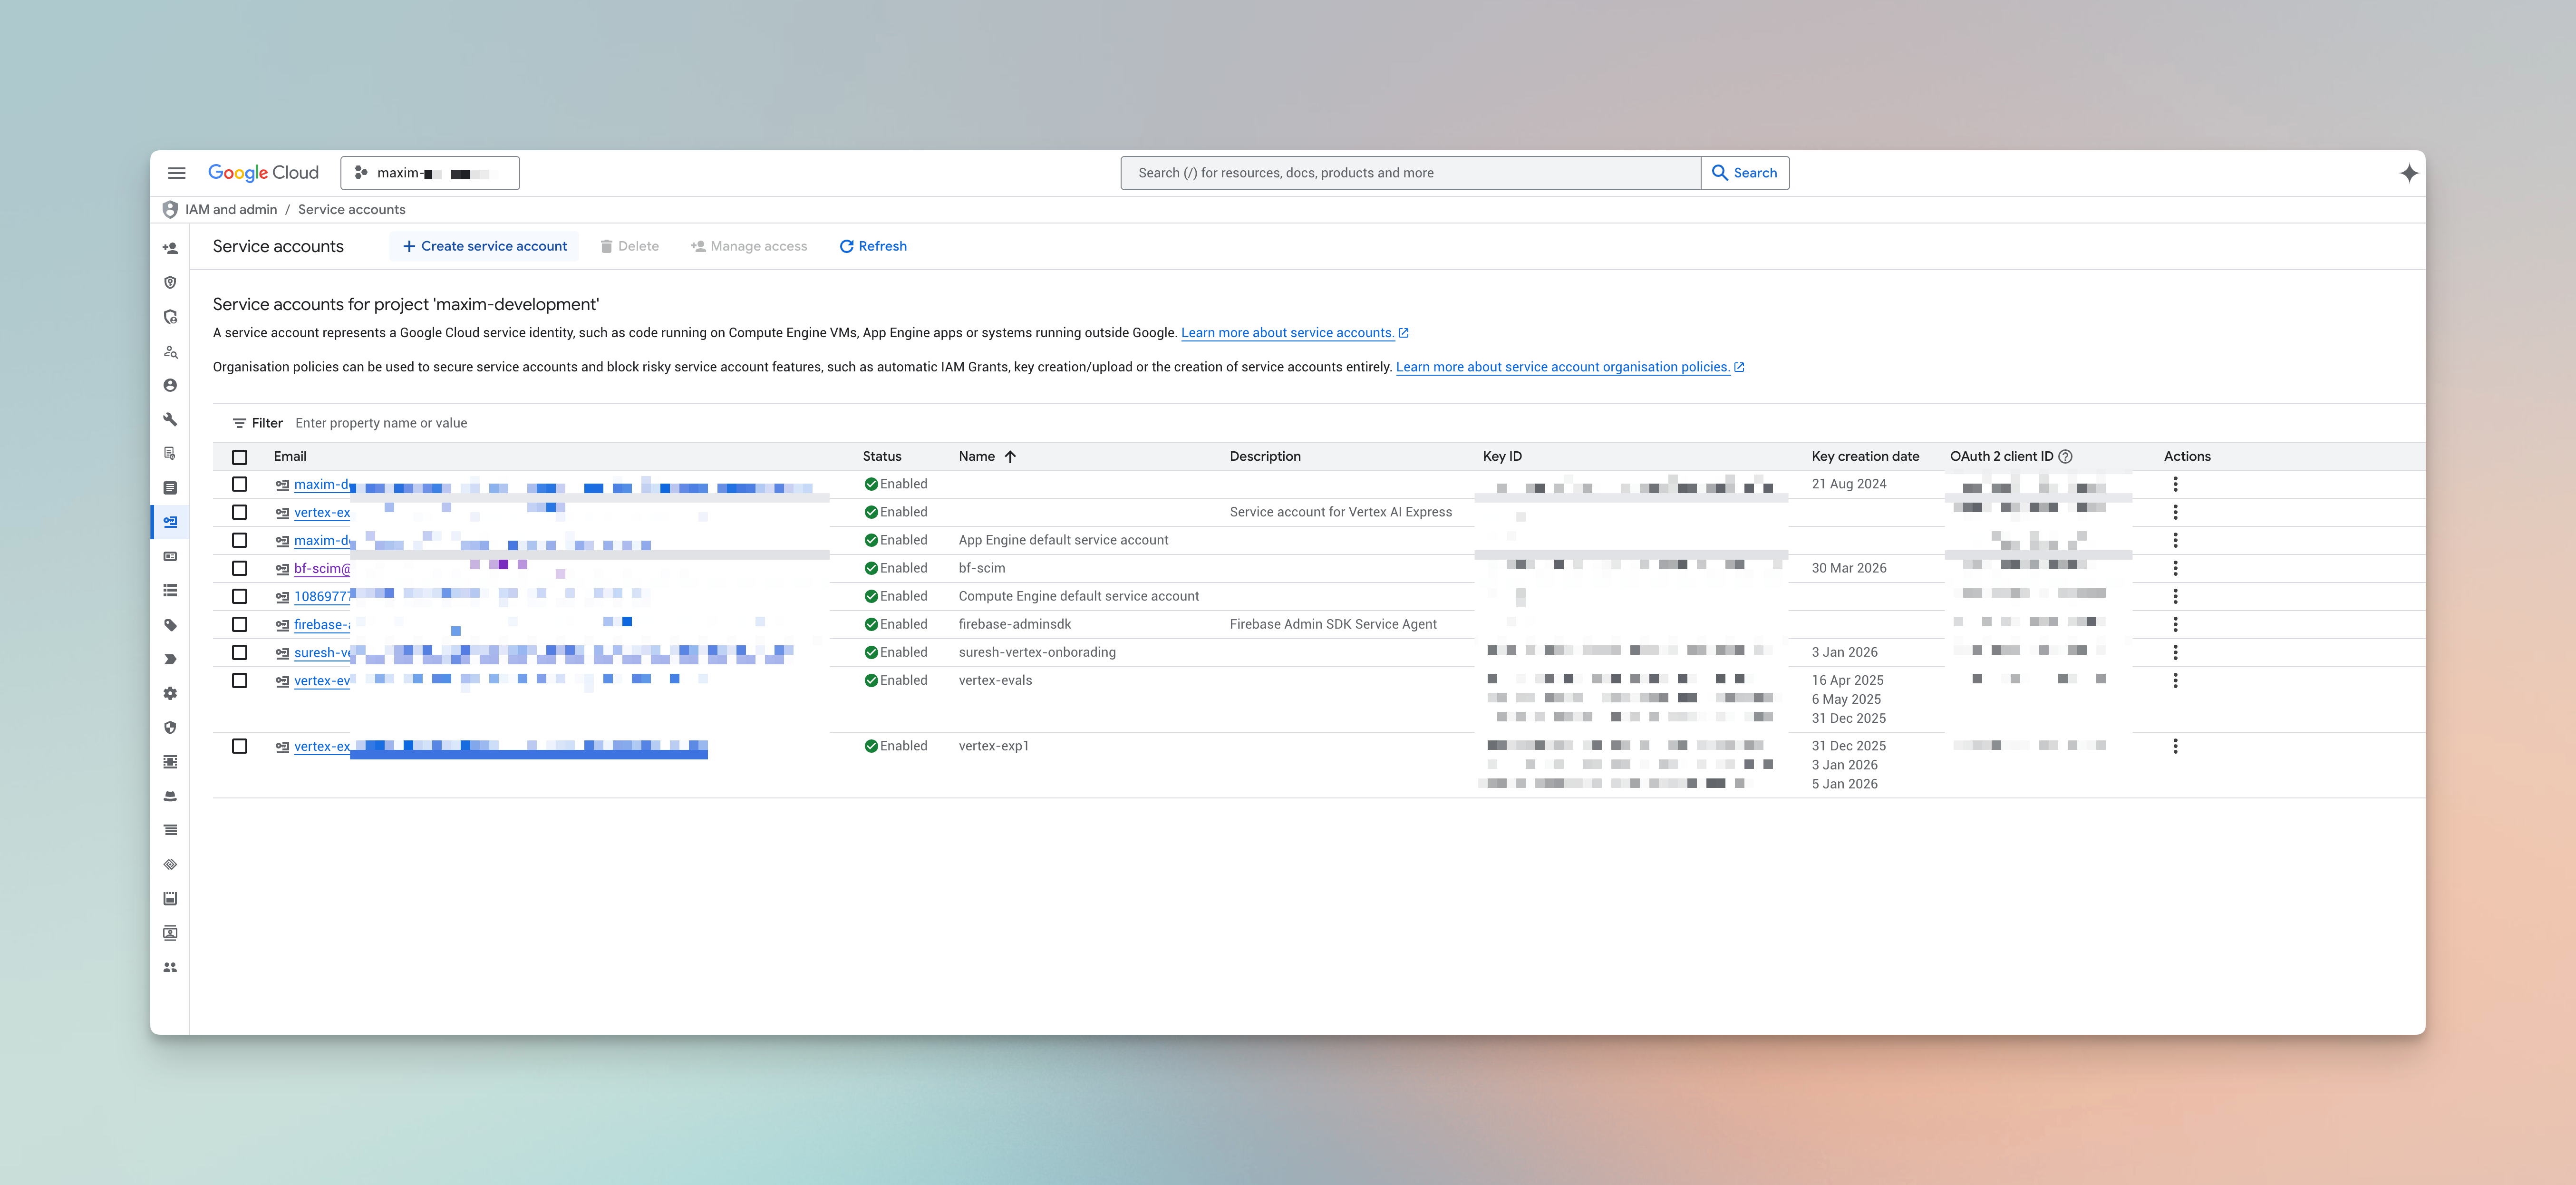Open the IAM add-person sidebar icon
Viewport: 2576px width, 1185px height.
[x=170, y=248]
